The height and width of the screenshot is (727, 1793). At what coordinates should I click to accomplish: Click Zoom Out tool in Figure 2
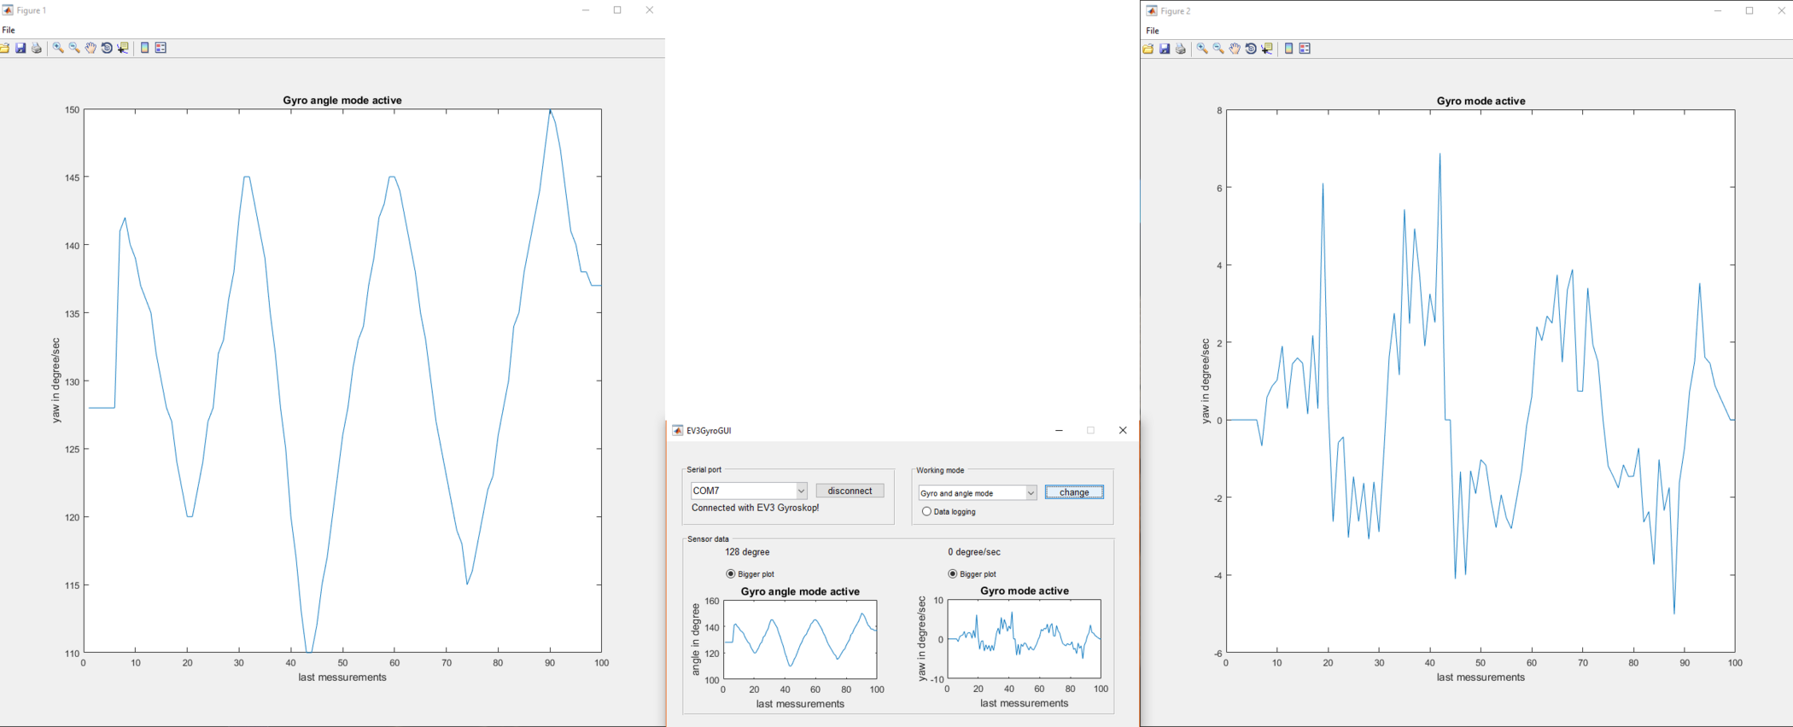1218,49
